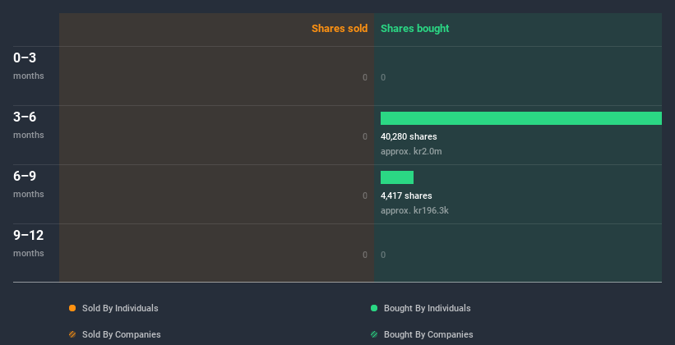
Task: Click the orange Sold By Individuals dot
Action: point(72,308)
